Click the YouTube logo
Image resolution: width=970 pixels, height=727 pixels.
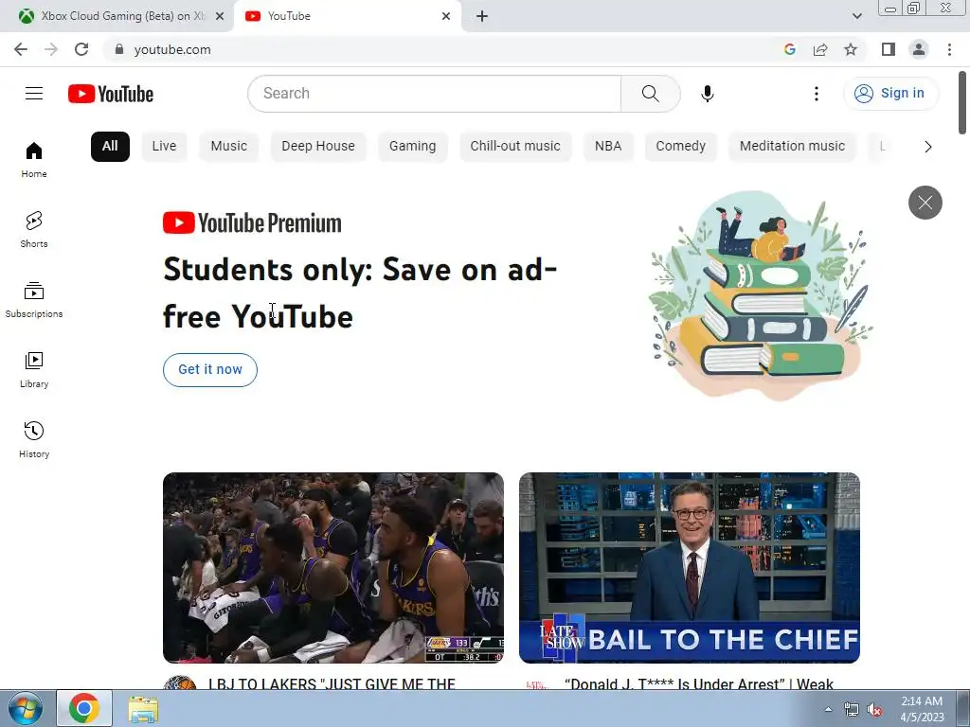point(111,94)
